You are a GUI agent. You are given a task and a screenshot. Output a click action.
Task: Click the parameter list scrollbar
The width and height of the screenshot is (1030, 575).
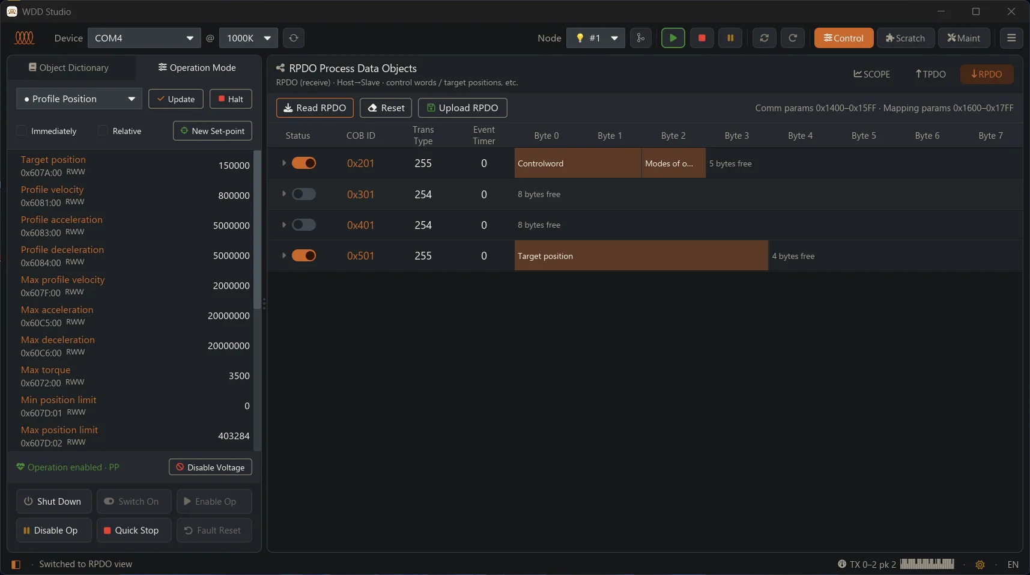tap(258, 230)
